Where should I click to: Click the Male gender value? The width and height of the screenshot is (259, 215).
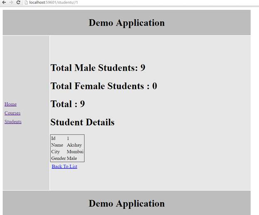pyautogui.click(x=72, y=158)
